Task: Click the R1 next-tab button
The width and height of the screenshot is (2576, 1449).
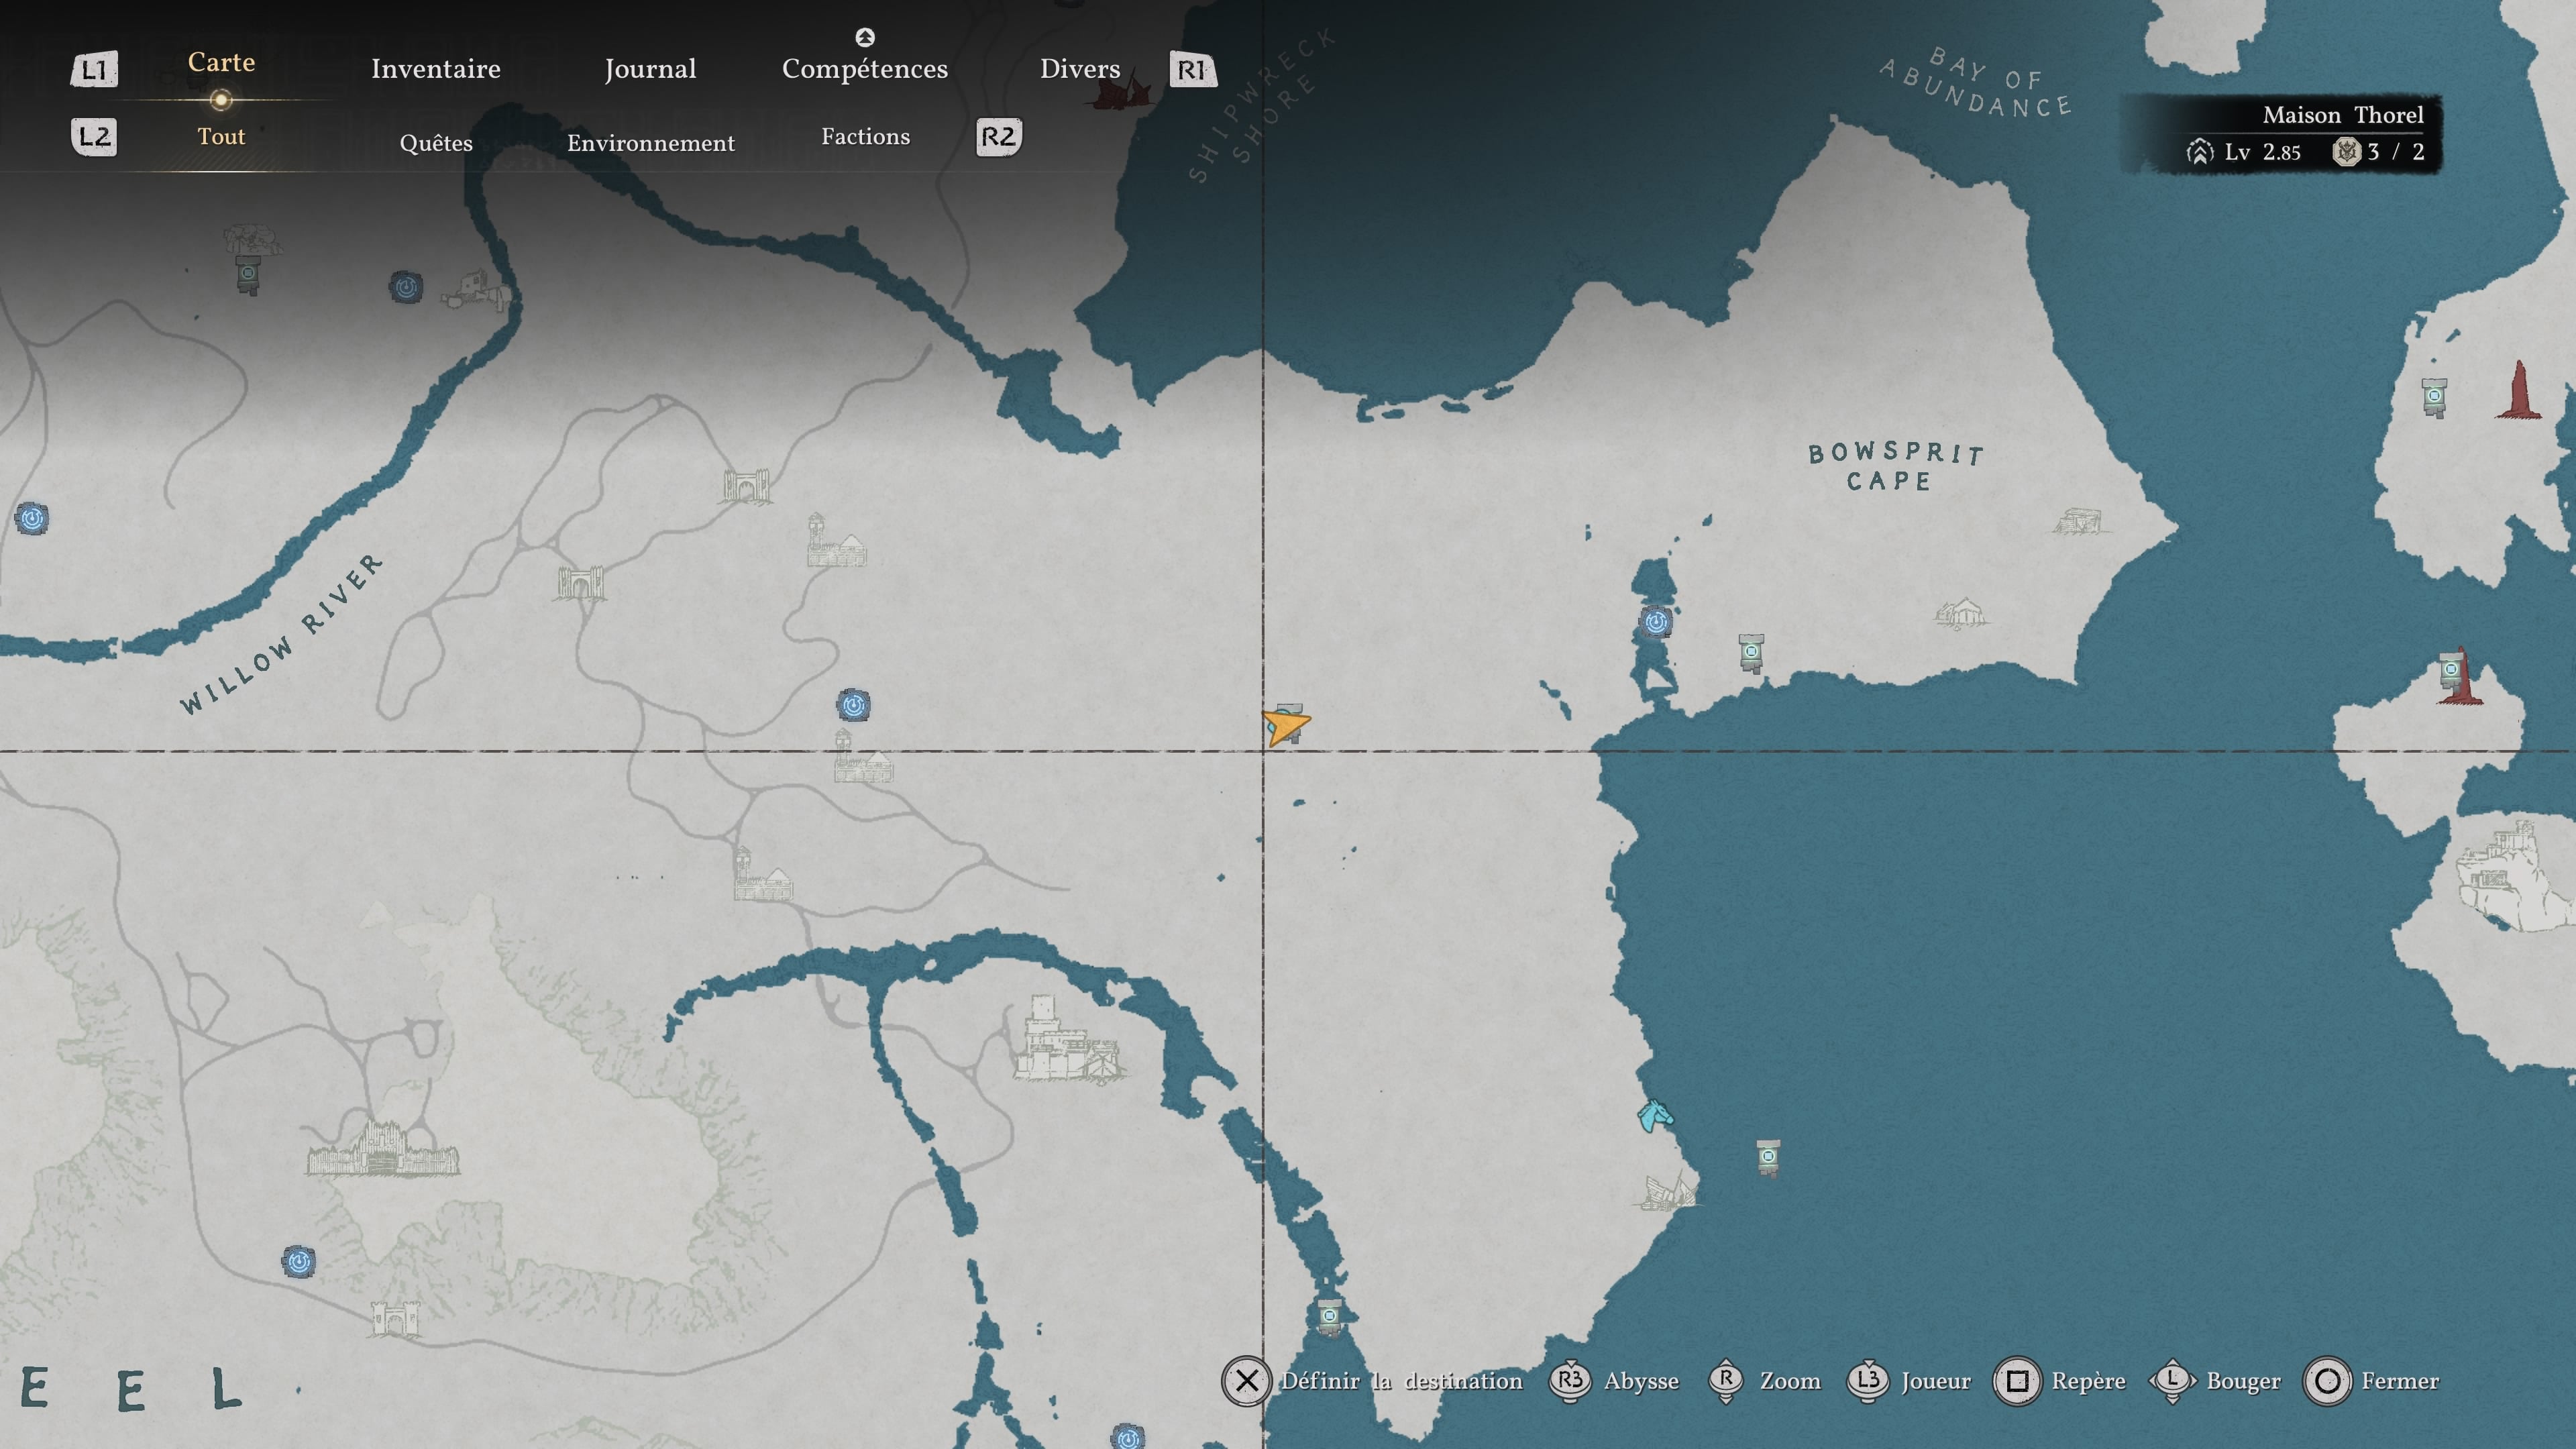Action: tap(1192, 69)
